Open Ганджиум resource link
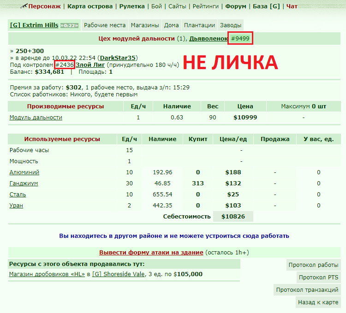This screenshot has width=346, height=313. pos(24,183)
